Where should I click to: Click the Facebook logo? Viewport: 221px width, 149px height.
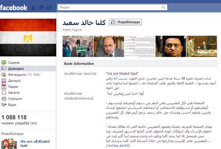click(14, 8)
